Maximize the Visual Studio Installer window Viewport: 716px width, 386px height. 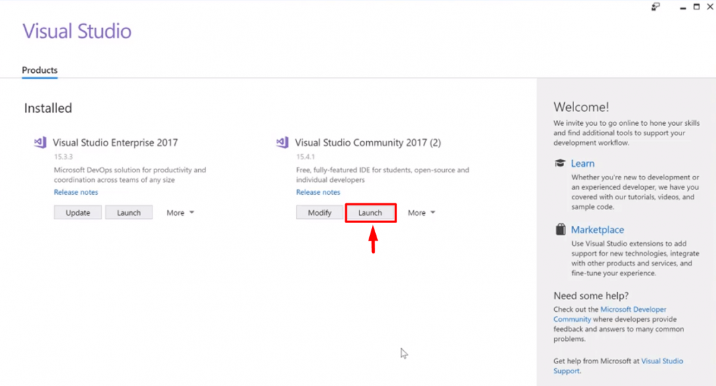point(696,7)
